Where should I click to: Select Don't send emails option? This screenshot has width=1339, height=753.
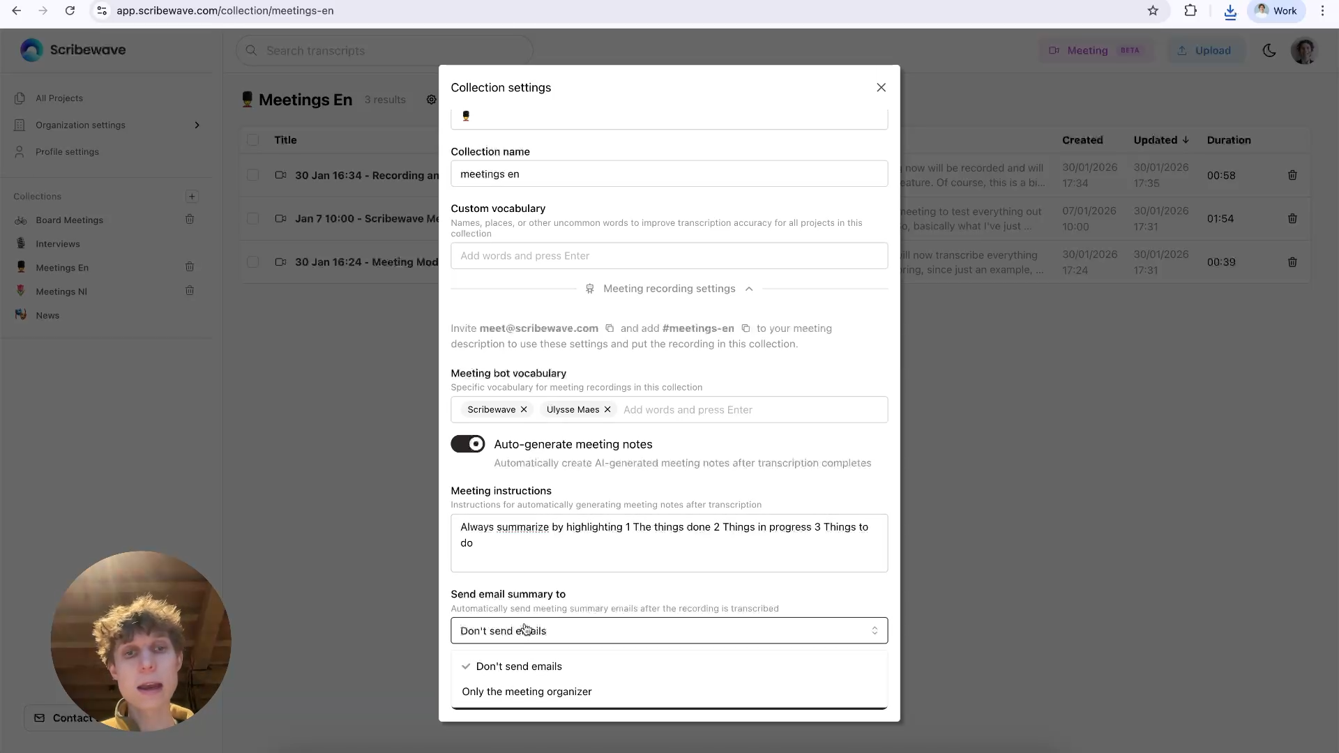point(518,667)
